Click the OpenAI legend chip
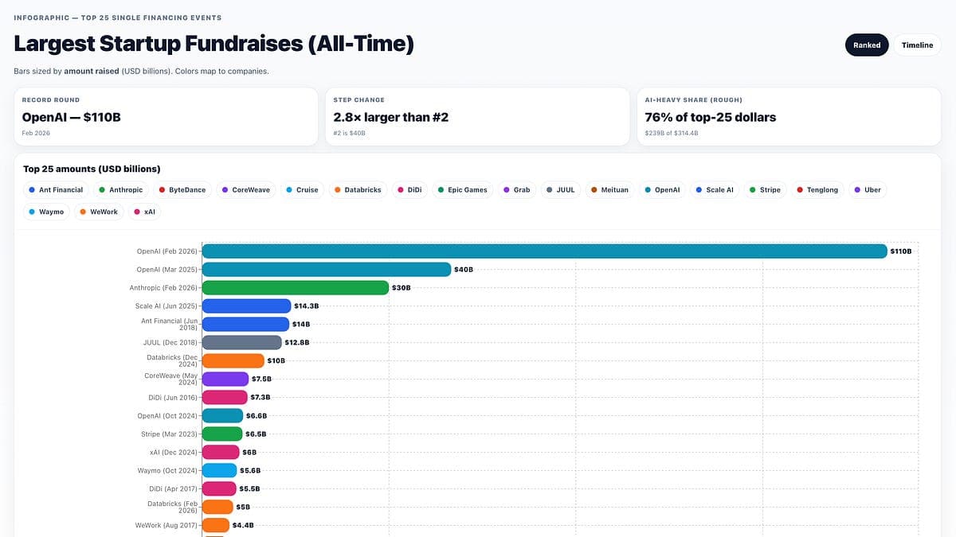Image resolution: width=956 pixels, height=537 pixels. [x=661, y=190]
